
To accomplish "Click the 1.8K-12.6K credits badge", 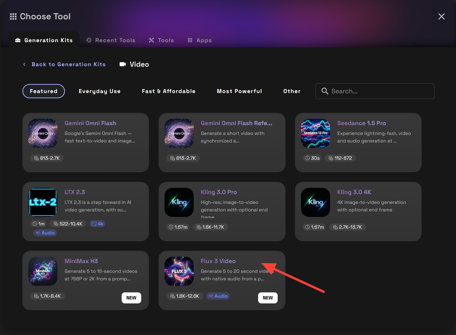I will tap(185, 296).
